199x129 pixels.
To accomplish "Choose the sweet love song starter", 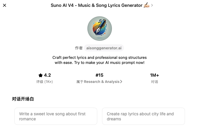I will (x=56, y=116).
